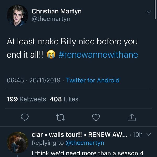View the 408 Likes list
The height and width of the screenshot is (157, 157).
(x=64, y=99)
